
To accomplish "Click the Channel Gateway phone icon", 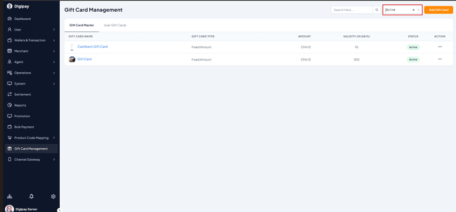I will (10, 160).
